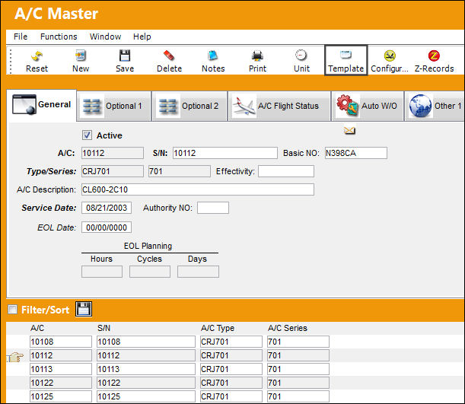Image resolution: width=465 pixels, height=404 pixels.
Task: Click the S/N column header in list
Action: coord(104,328)
